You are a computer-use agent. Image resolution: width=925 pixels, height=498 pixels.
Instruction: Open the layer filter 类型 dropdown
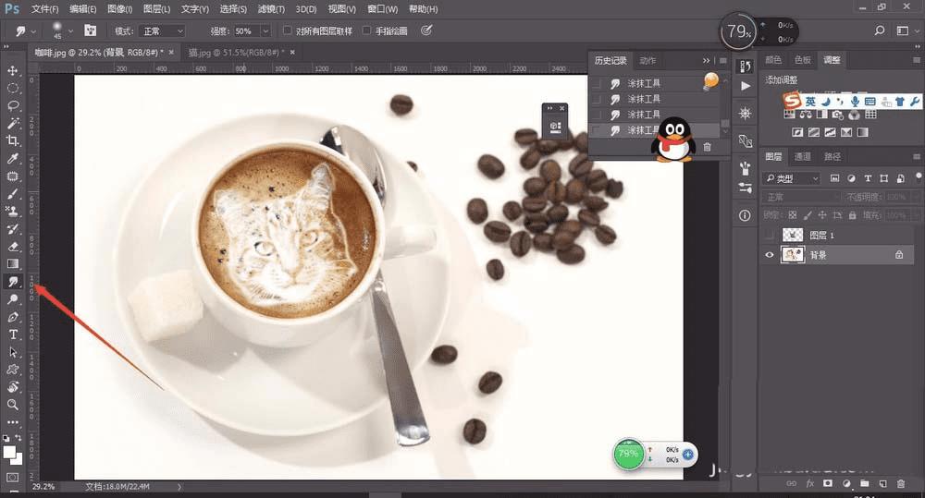coord(793,177)
